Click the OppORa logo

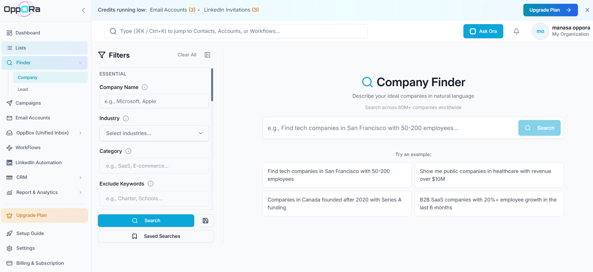pyautogui.click(x=22, y=10)
